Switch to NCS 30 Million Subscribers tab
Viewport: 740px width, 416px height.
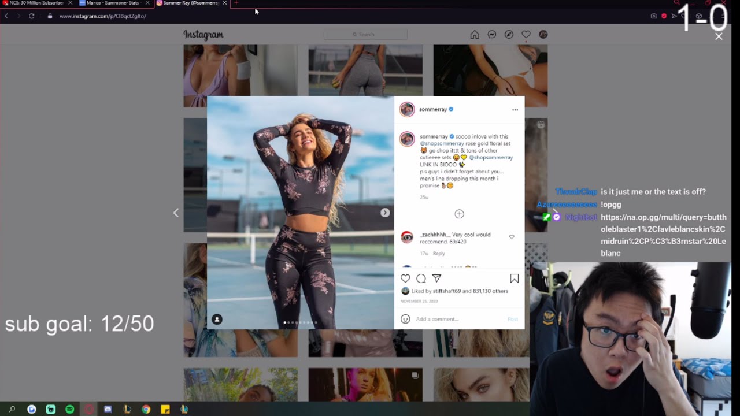[x=36, y=3]
